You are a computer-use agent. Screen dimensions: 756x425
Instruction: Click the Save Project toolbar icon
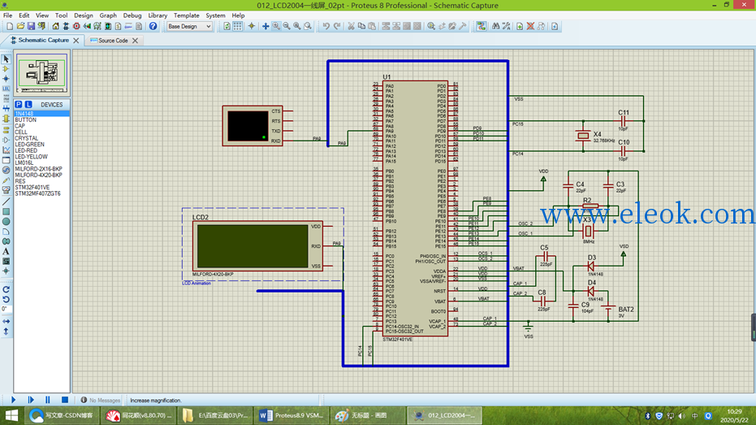[31, 26]
